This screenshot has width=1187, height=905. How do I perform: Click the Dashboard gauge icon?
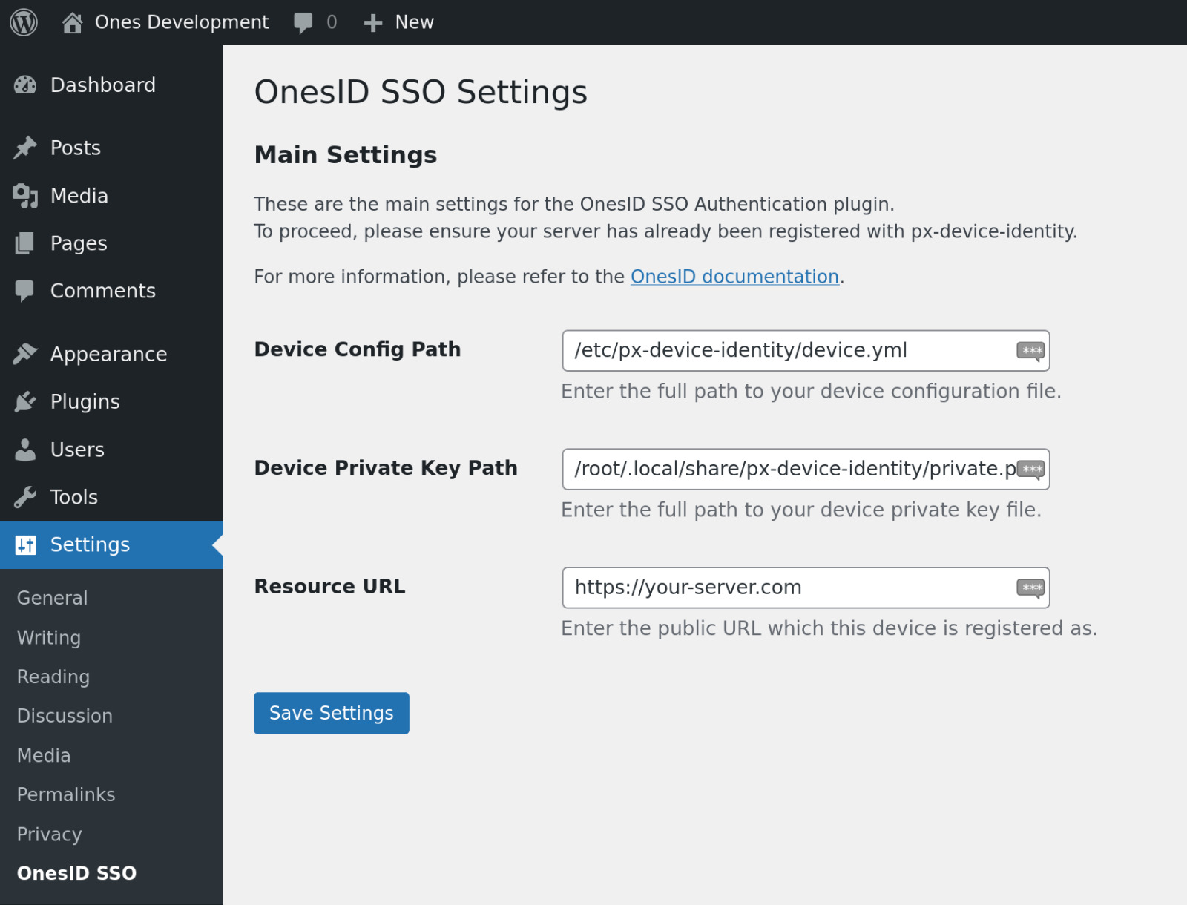[24, 85]
